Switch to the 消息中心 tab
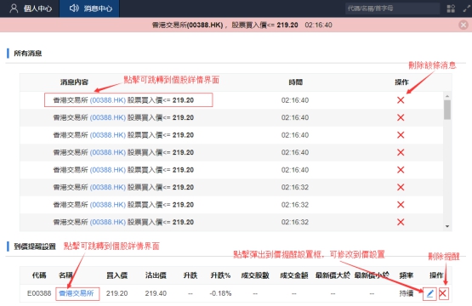This screenshot has width=472, height=306. point(89,8)
